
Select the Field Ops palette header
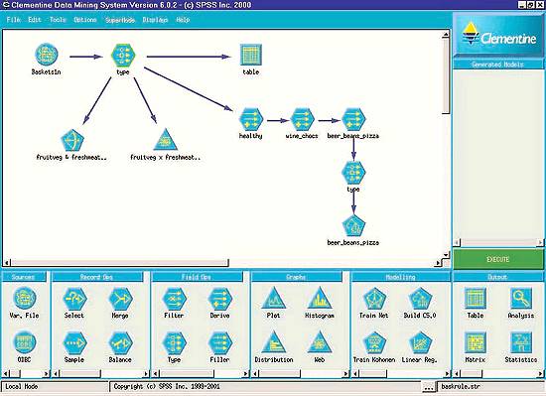tap(197, 277)
